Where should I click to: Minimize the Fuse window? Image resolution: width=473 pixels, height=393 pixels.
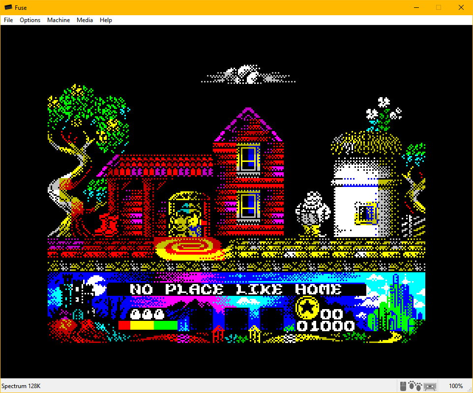(416, 7)
